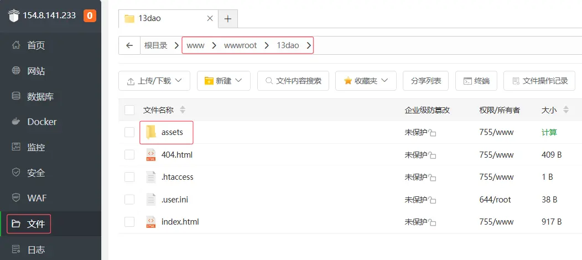
Task: Open the 收藏夹 favorites dropdown
Action: [366, 81]
